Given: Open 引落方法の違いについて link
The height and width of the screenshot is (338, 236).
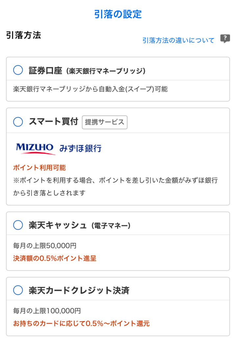Looking at the screenshot, I should tap(178, 40).
